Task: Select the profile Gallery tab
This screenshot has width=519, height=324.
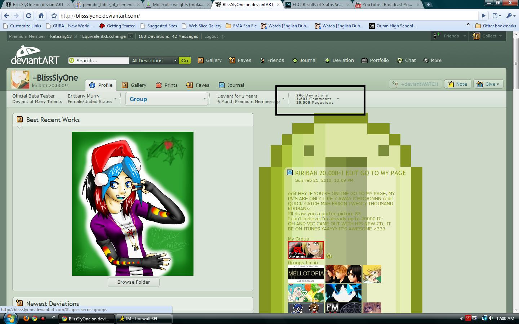Action: click(x=134, y=85)
